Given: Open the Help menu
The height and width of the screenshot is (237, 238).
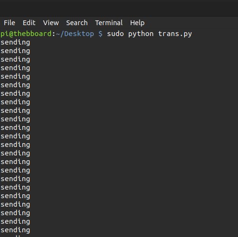Looking at the screenshot, I should point(137,23).
